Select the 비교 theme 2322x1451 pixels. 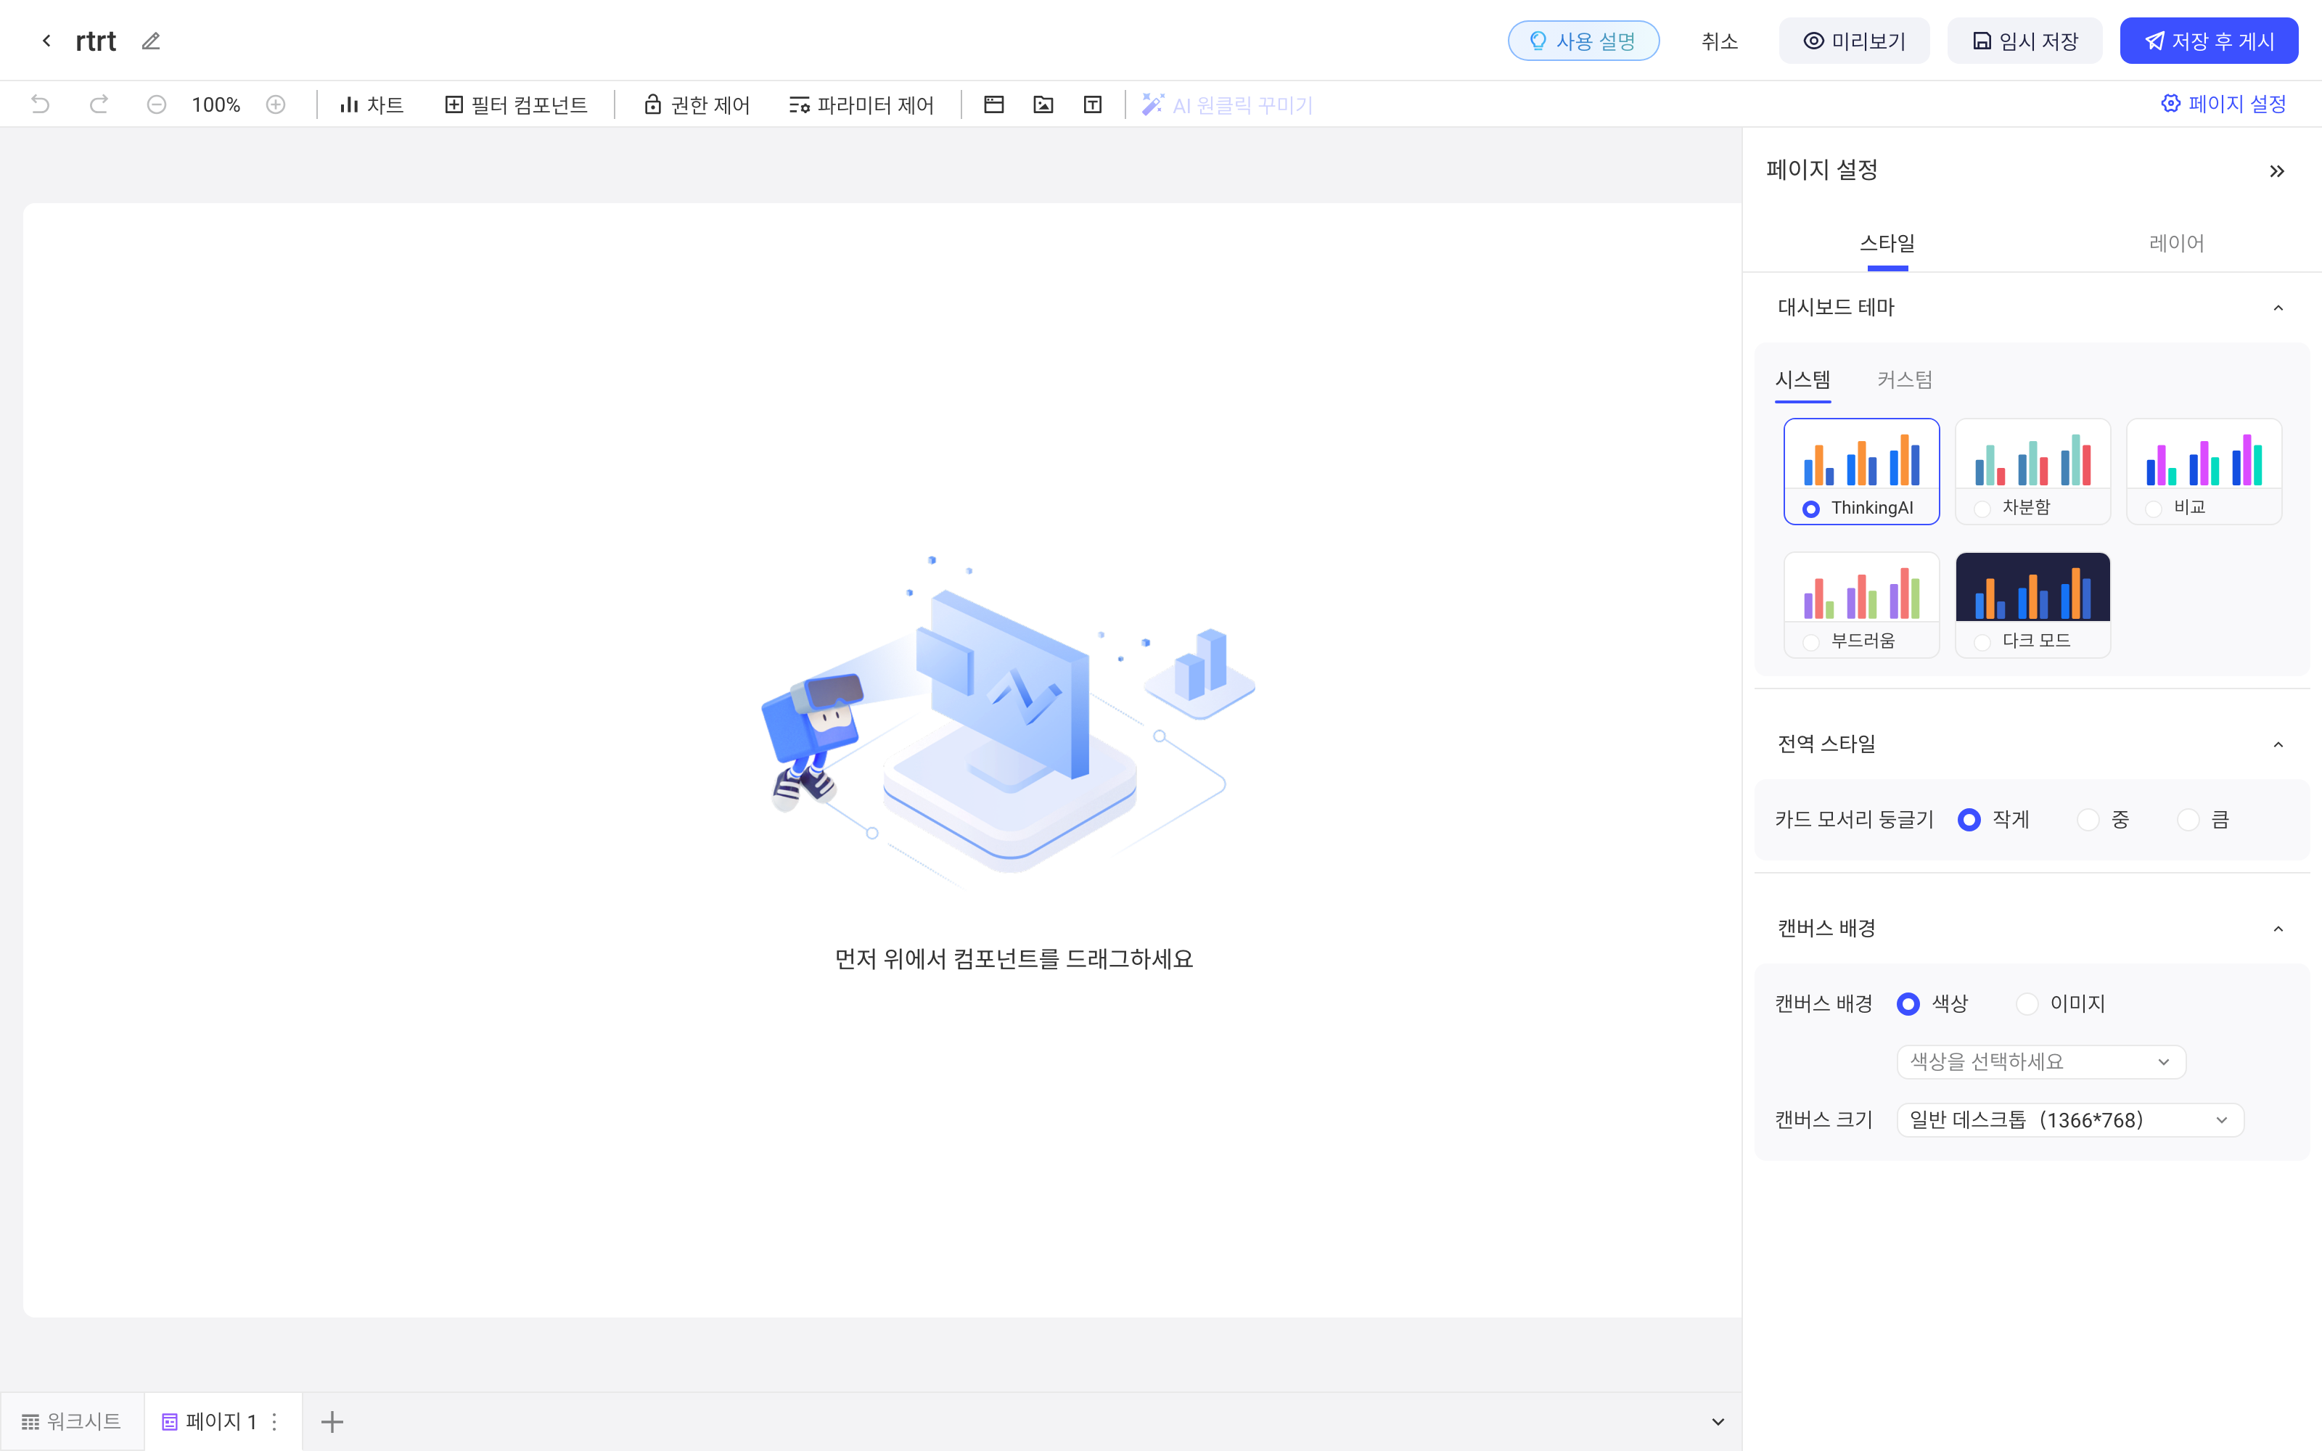point(2204,471)
